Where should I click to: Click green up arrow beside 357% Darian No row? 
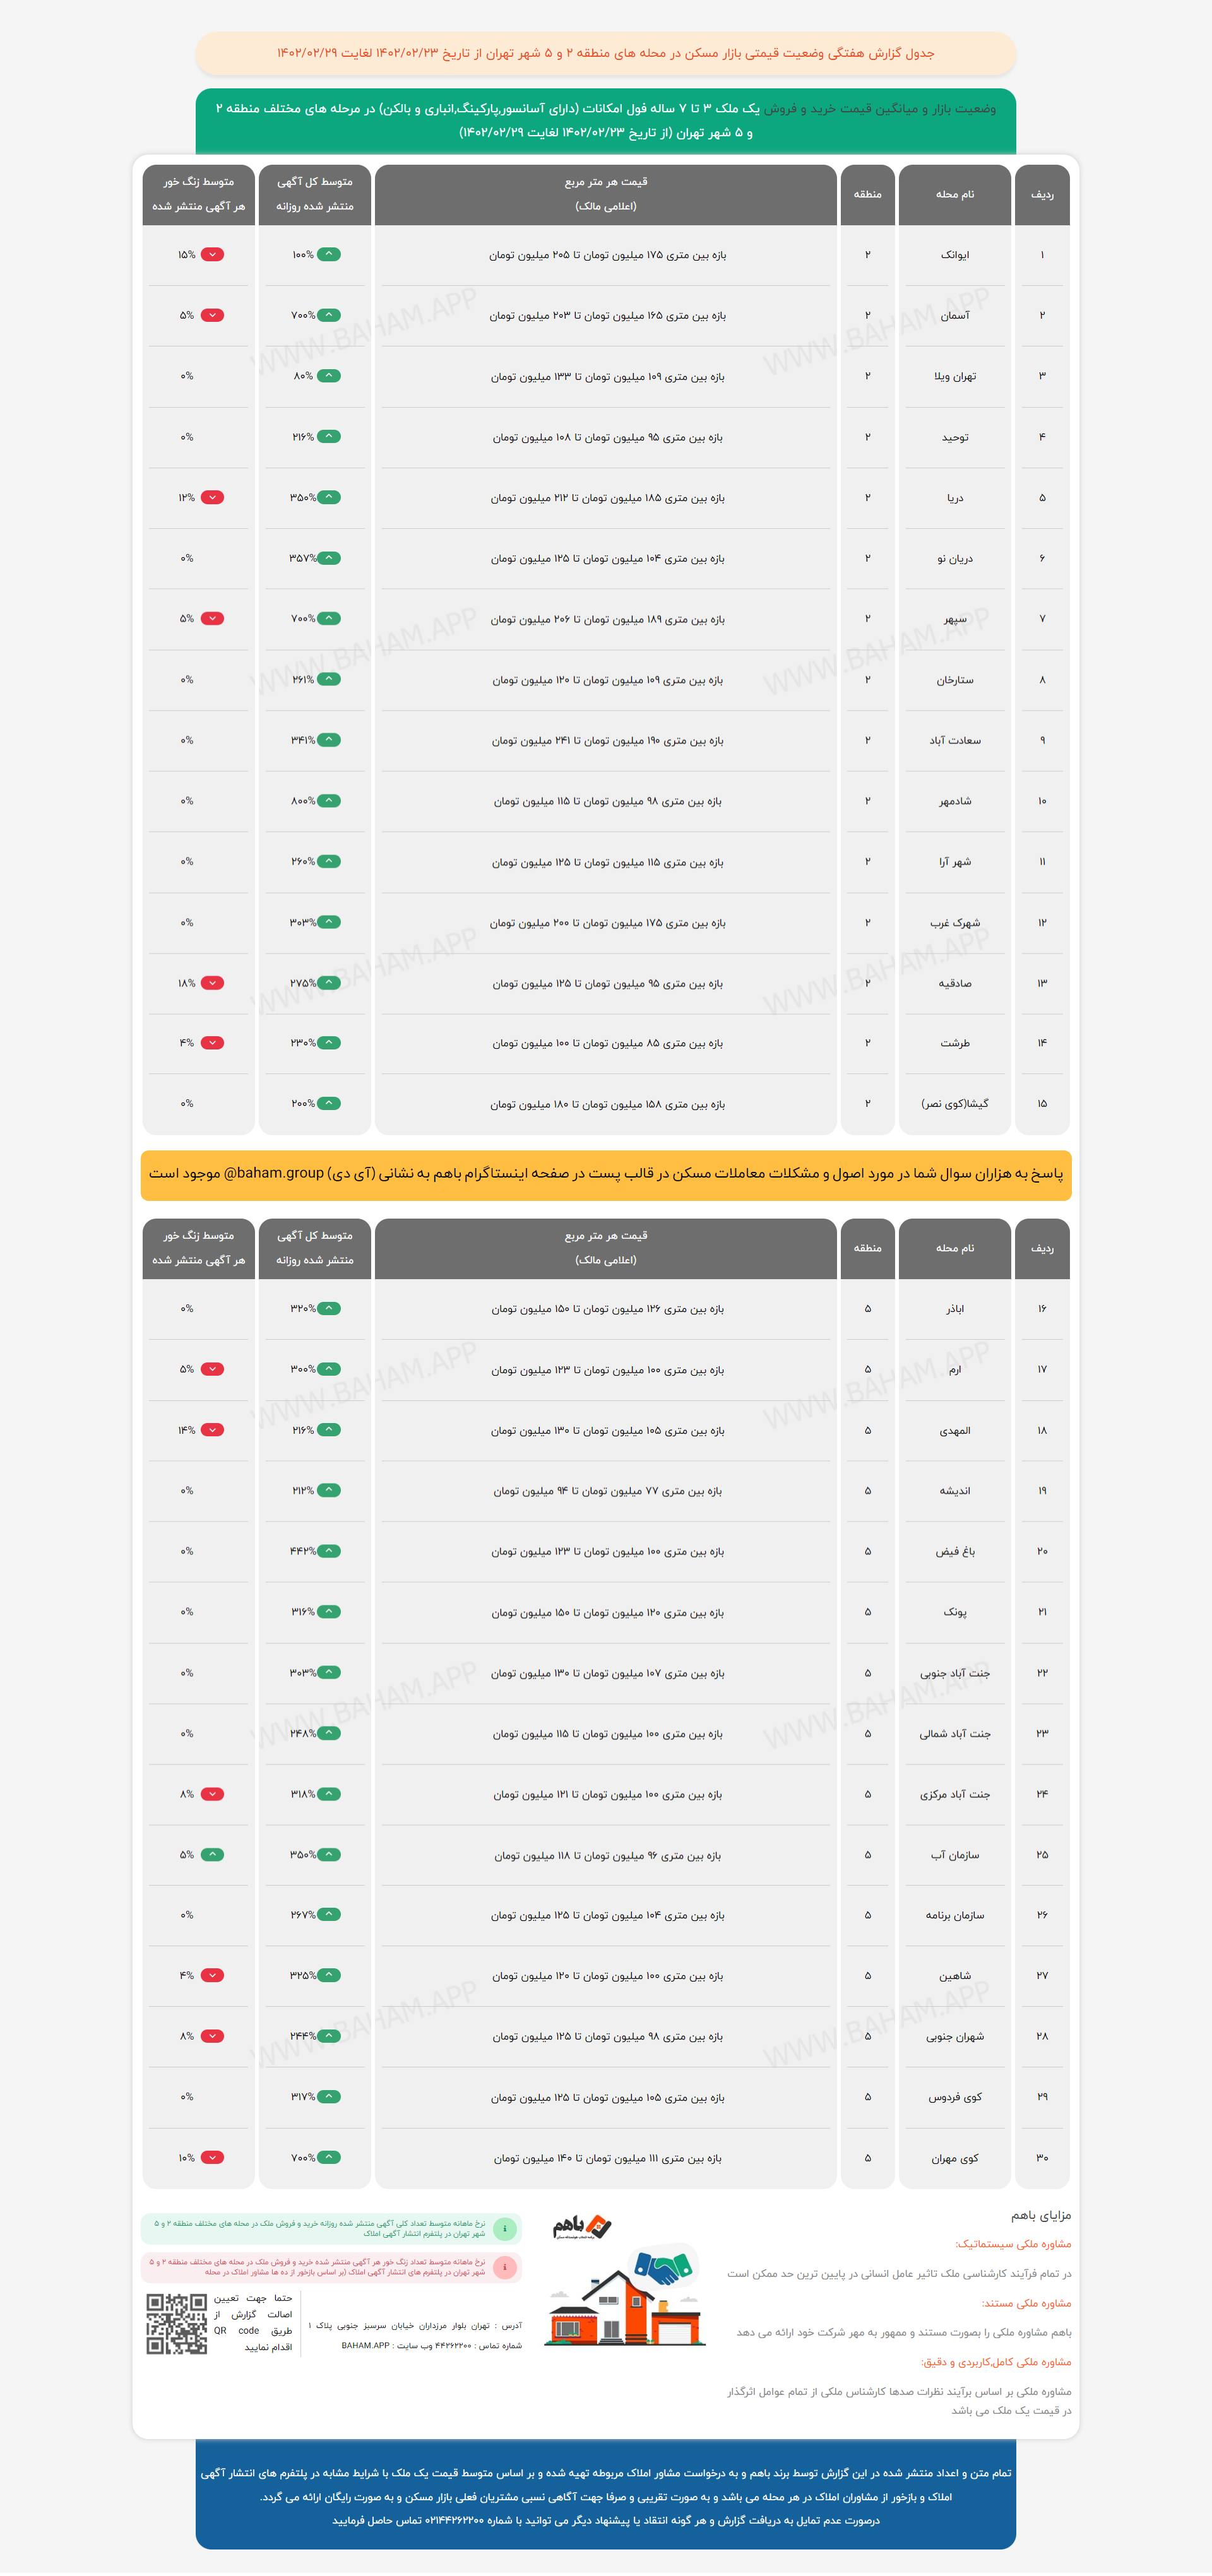pyautogui.click(x=329, y=558)
